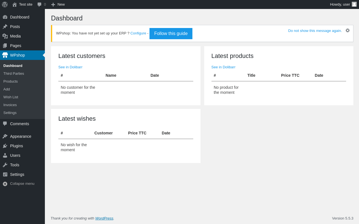This screenshot has height=224, width=359.
Task: Click the WPshop store icon
Action: [5, 55]
